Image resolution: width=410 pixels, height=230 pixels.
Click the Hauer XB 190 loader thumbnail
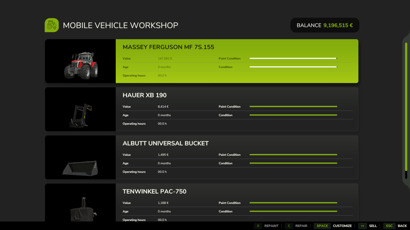click(x=80, y=109)
